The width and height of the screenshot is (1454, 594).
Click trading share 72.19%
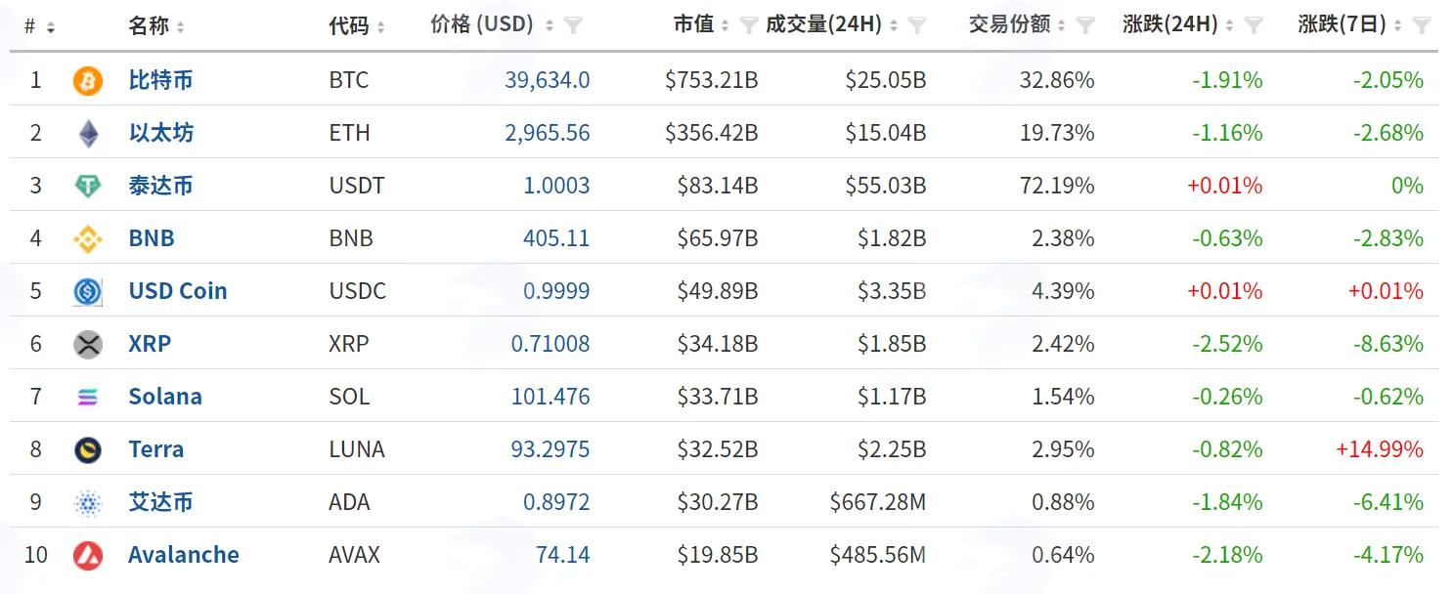1057,186
